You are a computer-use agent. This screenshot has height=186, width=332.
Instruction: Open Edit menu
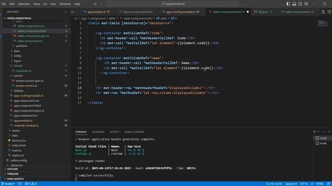point(12,4)
